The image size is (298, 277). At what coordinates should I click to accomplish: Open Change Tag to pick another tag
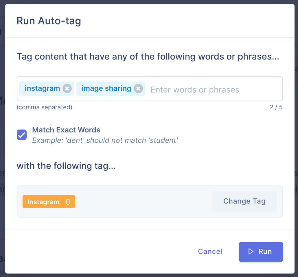pyautogui.click(x=244, y=201)
